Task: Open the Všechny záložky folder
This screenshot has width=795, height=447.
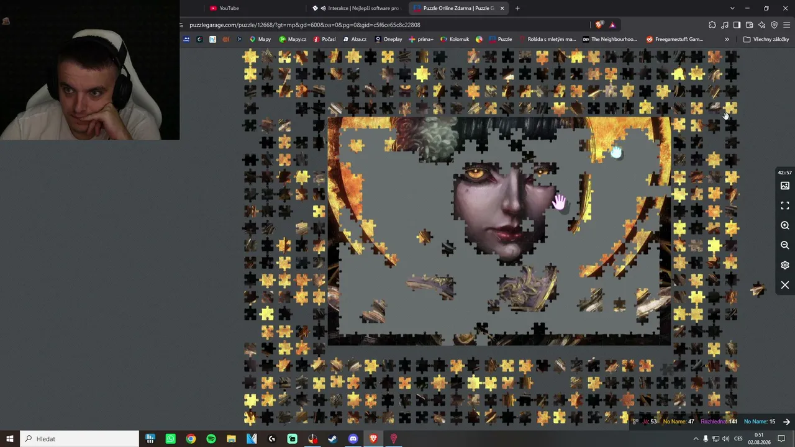Action: tap(766, 39)
